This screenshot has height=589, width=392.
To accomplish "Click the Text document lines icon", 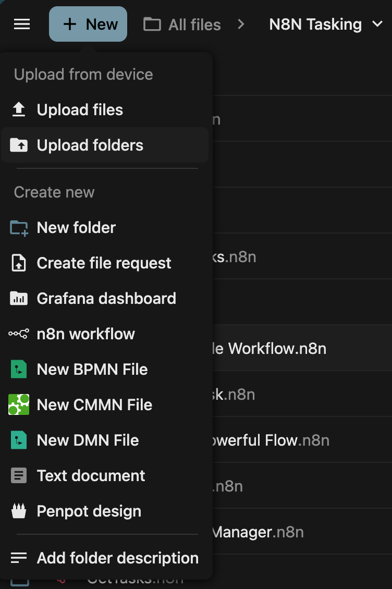I will (19, 475).
